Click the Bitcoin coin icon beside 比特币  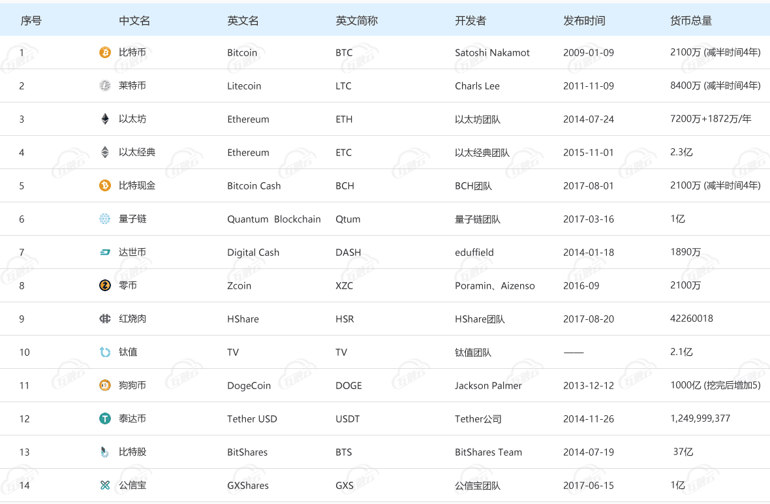105,52
